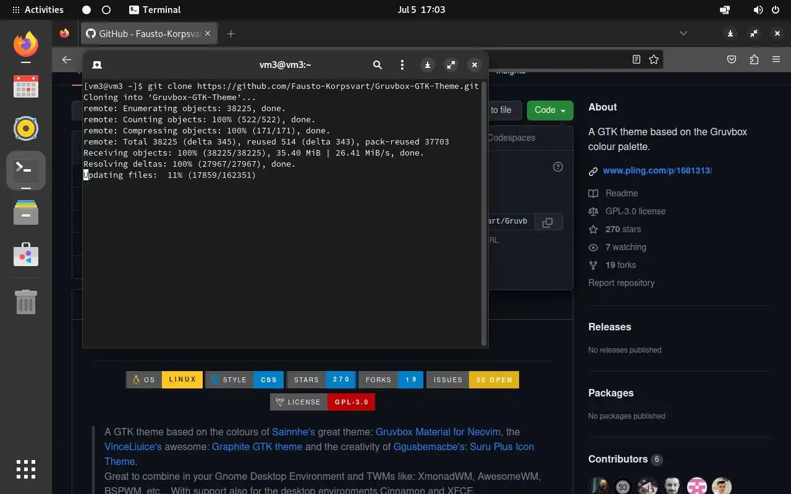Bookmark this page with the star icon

[x=654, y=59]
